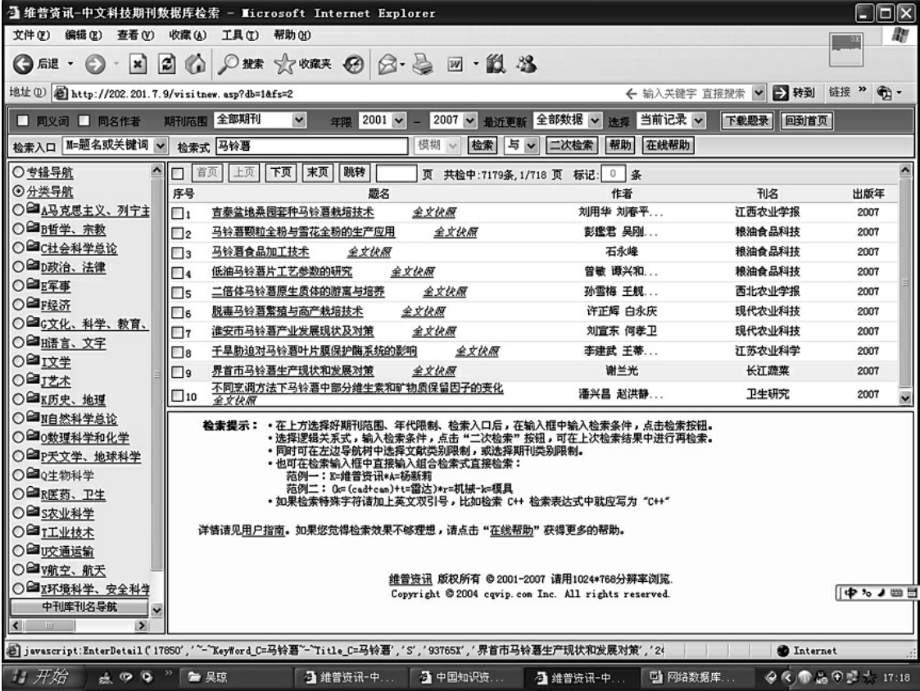Open the 收藏(A) menu
This screenshot has height=691, width=920.
[188, 35]
